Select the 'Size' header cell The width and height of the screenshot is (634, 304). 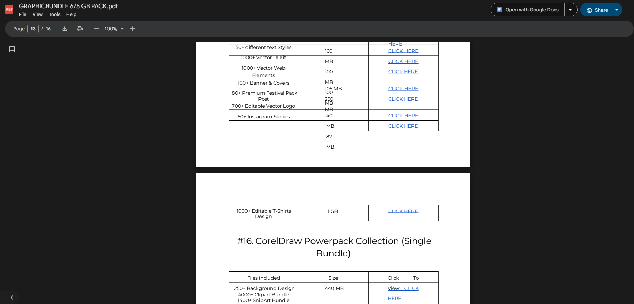pos(333,278)
